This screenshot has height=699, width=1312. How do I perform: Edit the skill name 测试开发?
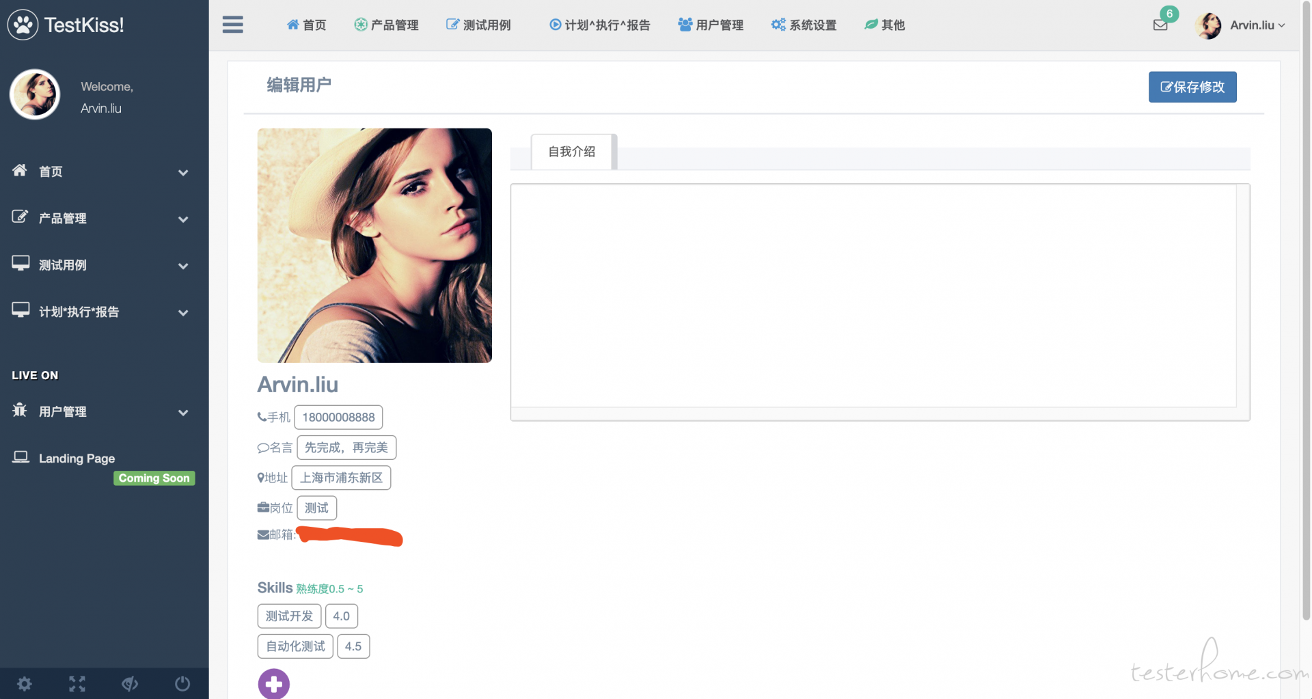point(289,616)
